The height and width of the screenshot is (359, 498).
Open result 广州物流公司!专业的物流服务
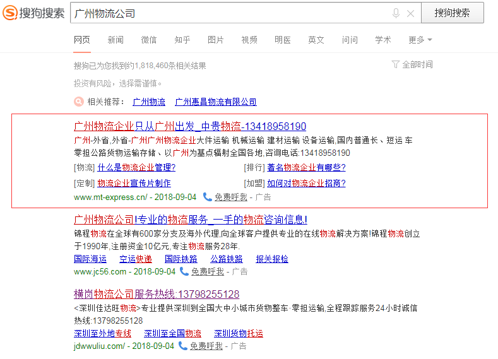(x=191, y=220)
